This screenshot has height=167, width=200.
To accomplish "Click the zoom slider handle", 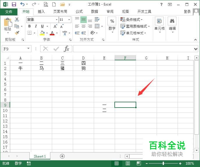I will pos(163,163).
